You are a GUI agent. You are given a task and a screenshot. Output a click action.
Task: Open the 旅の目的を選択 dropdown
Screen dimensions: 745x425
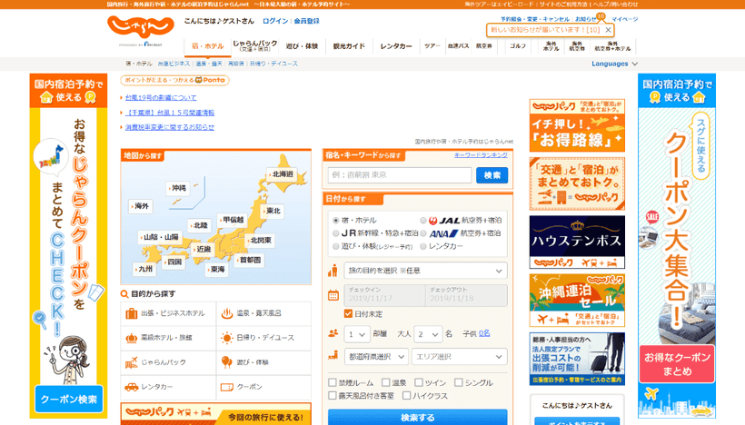click(425, 271)
